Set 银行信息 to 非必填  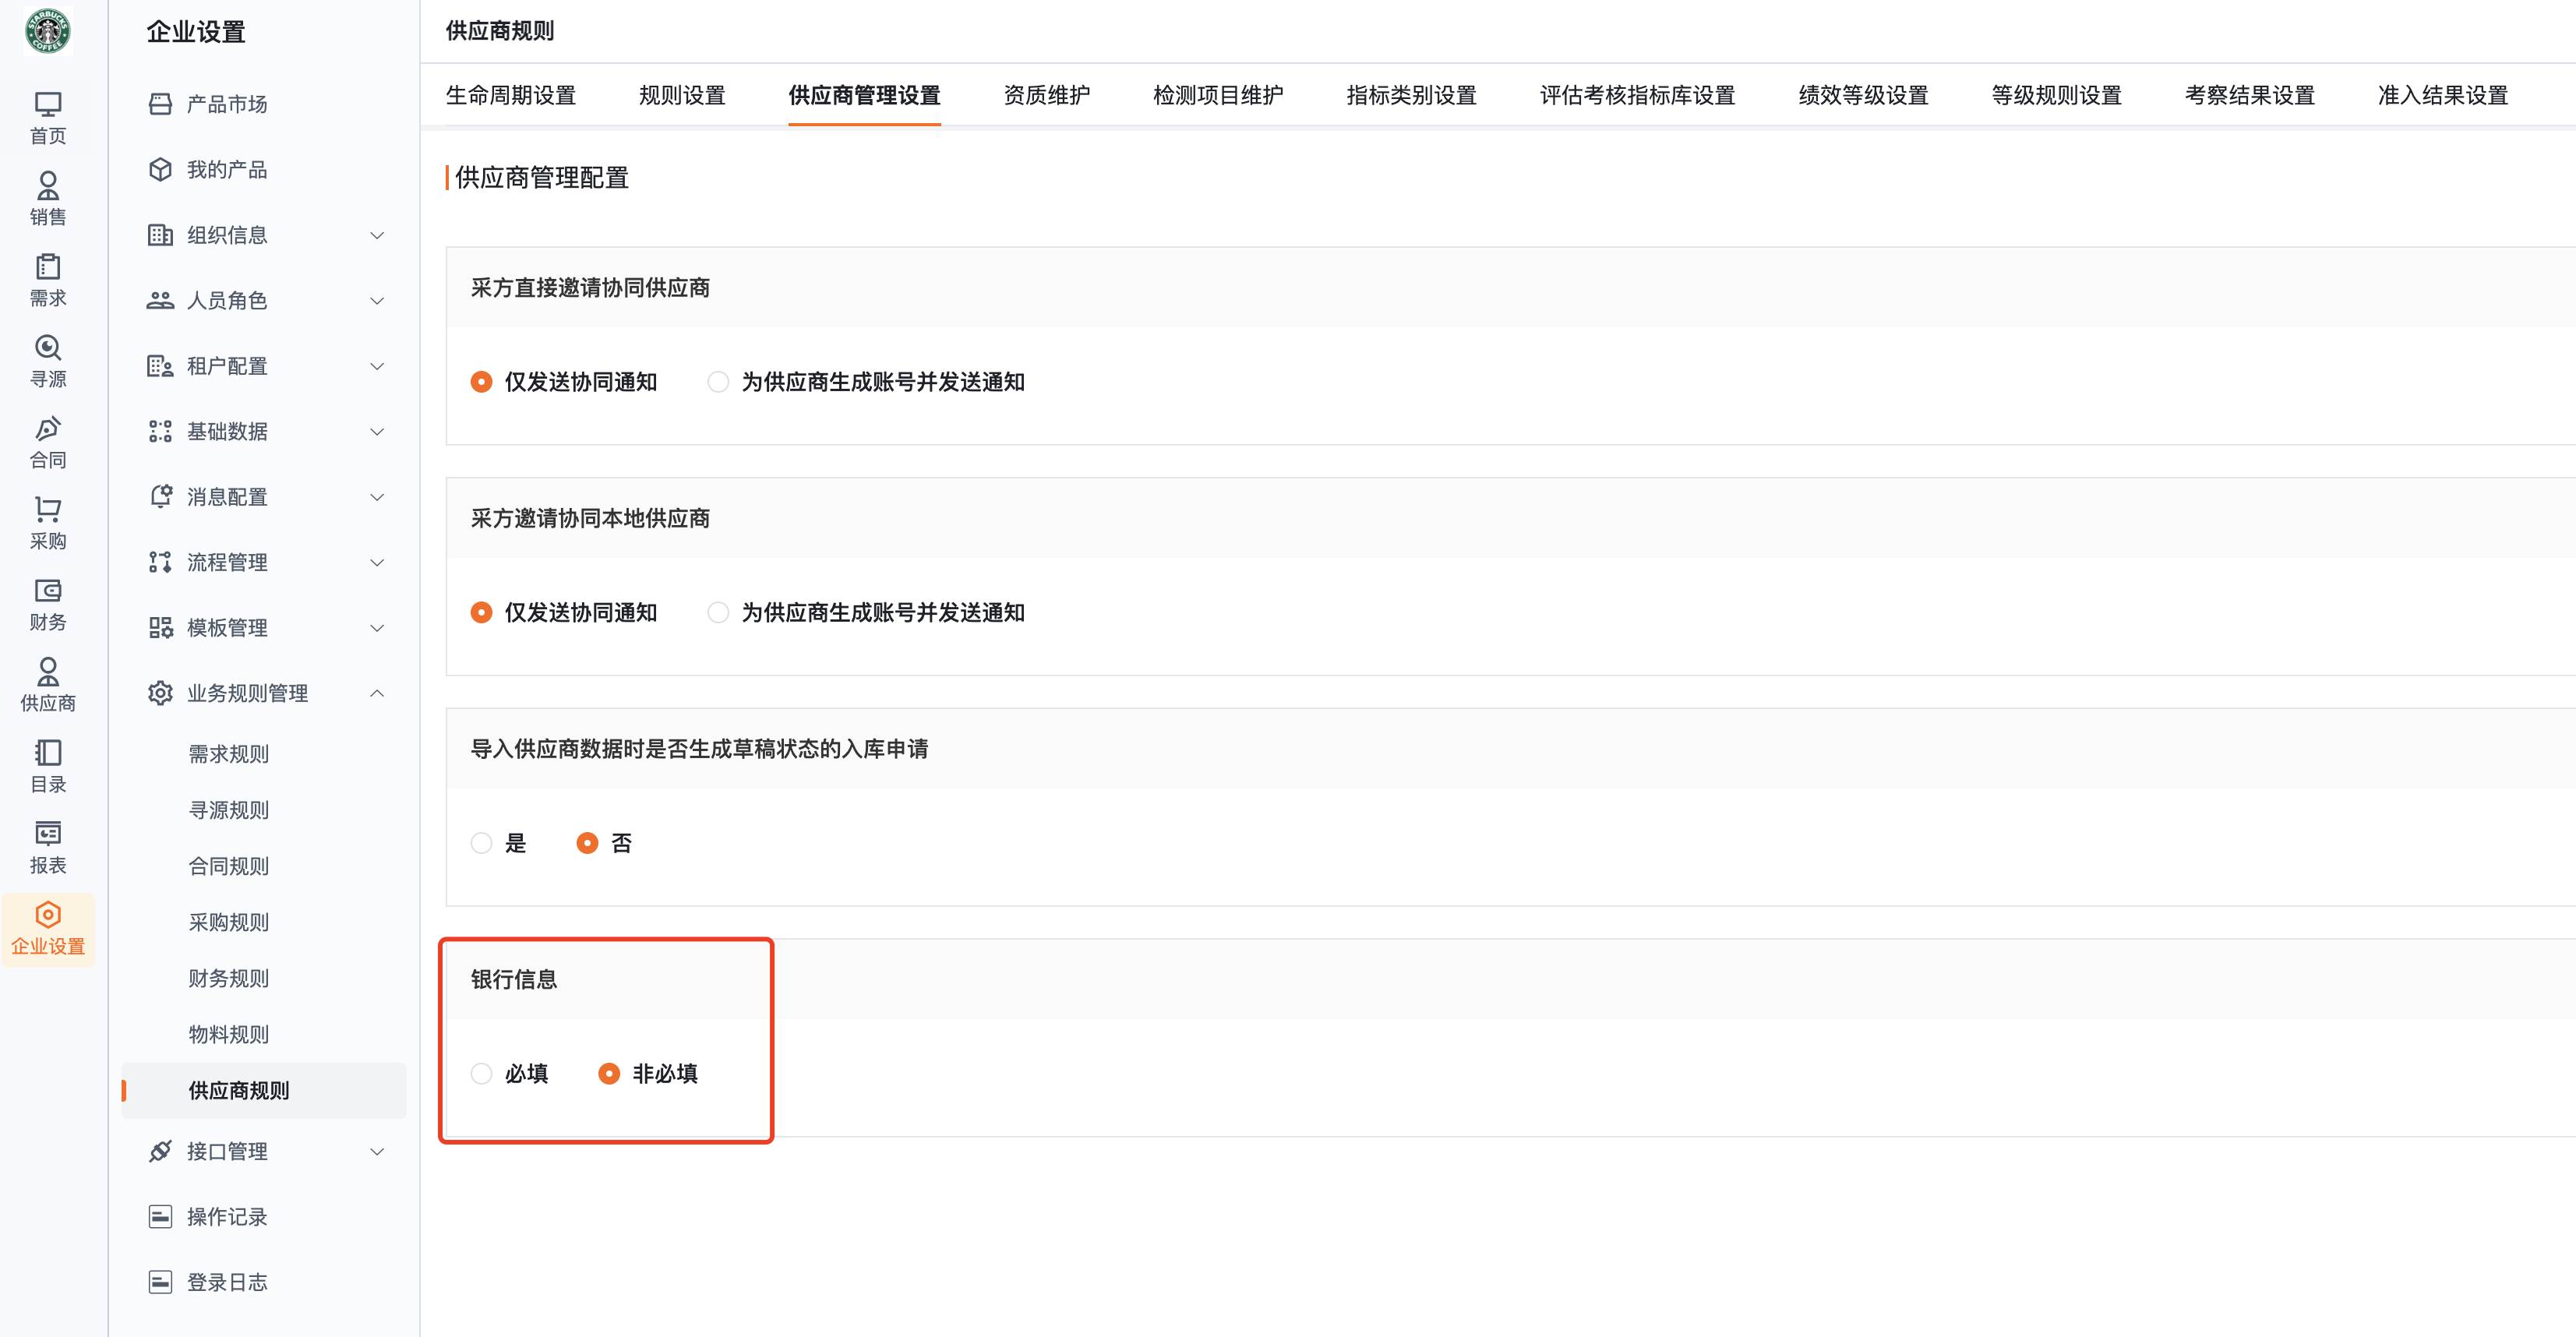tap(609, 1073)
